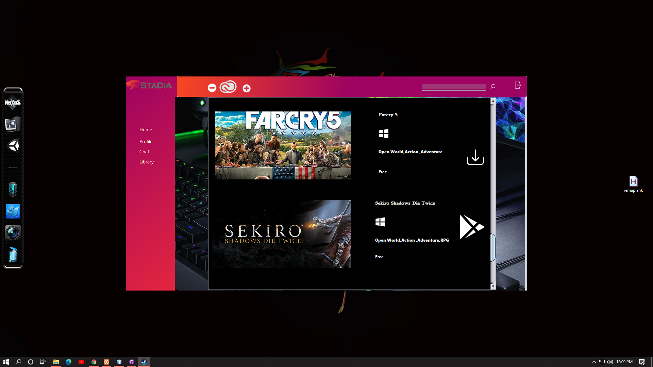Click the Sekiro Shadows Die Twice cover
The image size is (653, 367).
click(282, 234)
